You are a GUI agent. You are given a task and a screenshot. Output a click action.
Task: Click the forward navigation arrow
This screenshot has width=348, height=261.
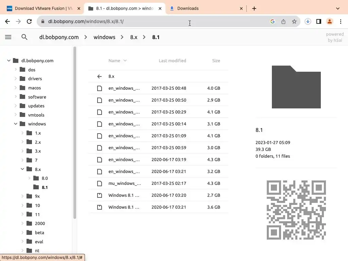pos(18,21)
